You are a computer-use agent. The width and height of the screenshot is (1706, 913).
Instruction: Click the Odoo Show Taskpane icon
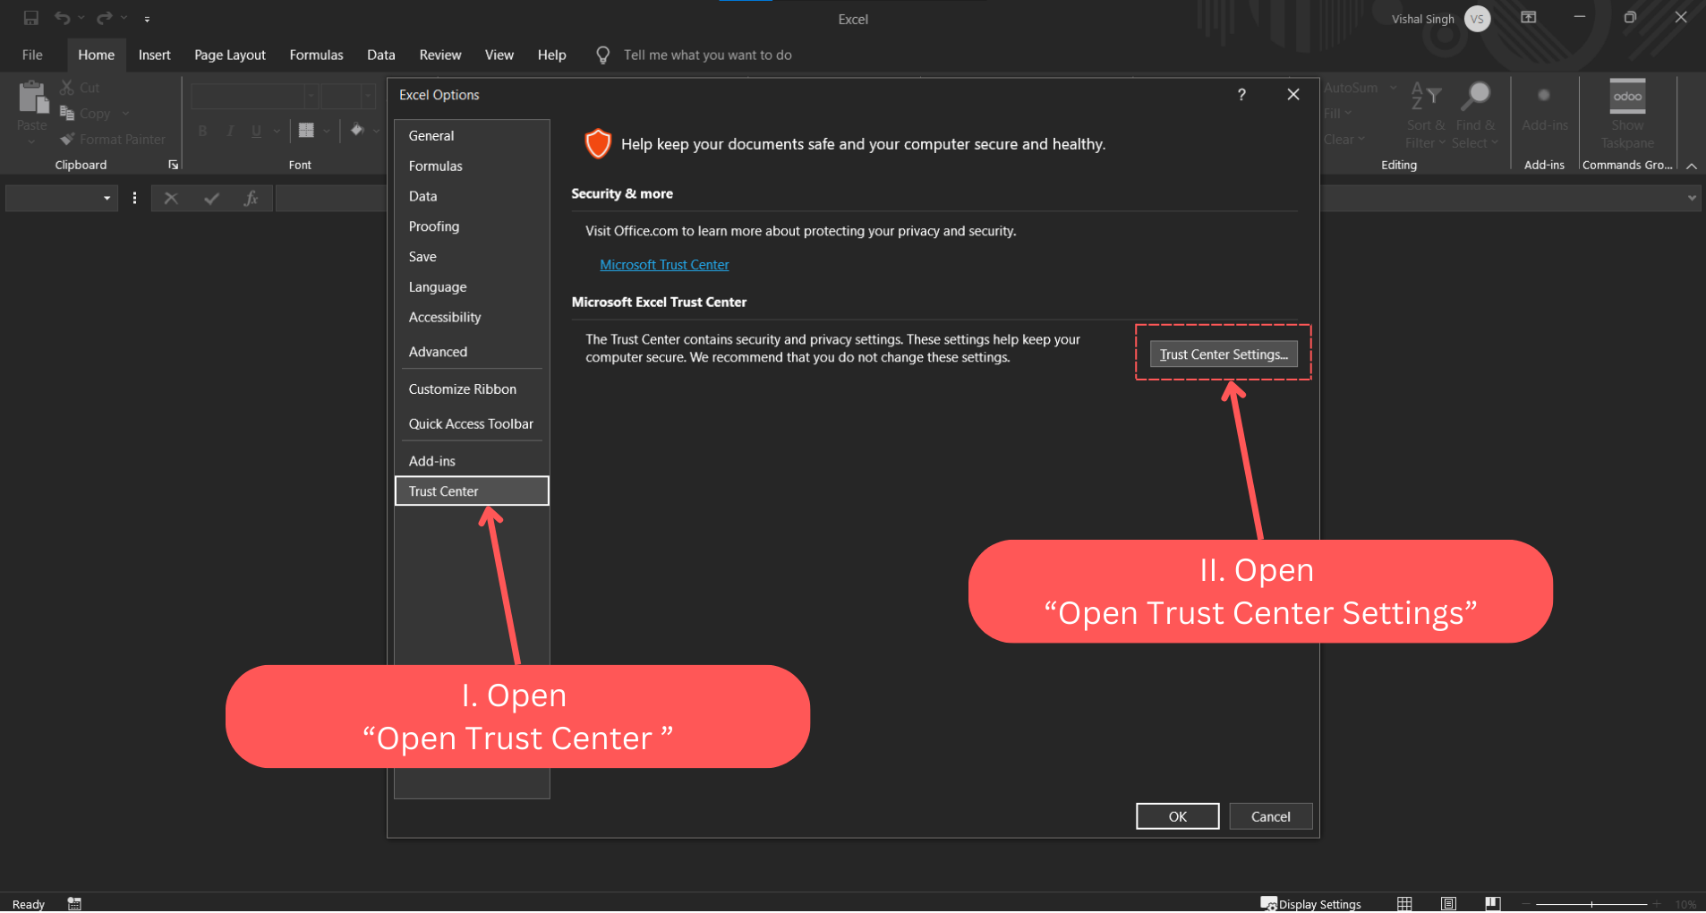[x=1627, y=96]
